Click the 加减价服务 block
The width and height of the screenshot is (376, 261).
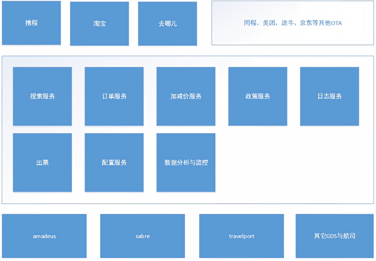[186, 96]
